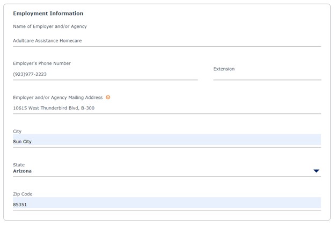Image resolution: width=335 pixels, height=226 pixels.
Task: Focus the Employer's Phone Number field
Action: [105, 74]
